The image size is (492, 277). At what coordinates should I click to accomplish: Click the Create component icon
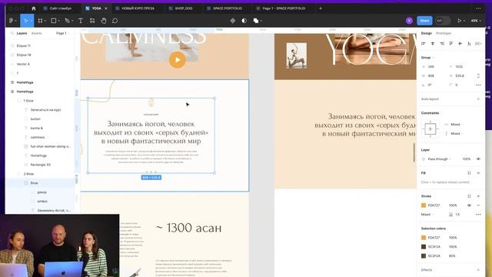[x=232, y=21]
